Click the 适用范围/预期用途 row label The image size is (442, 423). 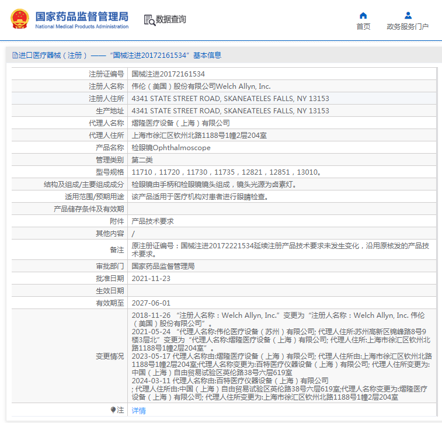[x=95, y=197]
